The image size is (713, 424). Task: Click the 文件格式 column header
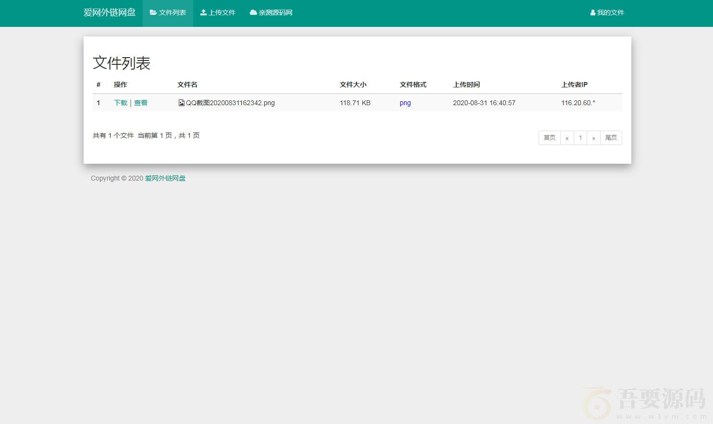413,85
